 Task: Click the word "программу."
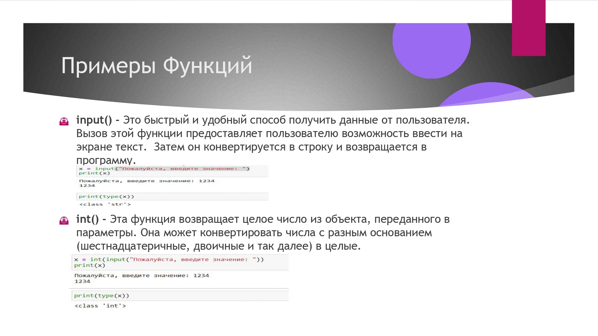(x=106, y=160)
